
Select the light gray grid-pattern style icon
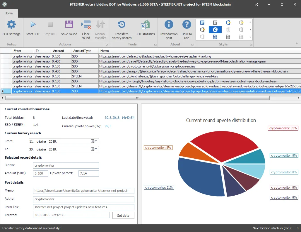pyautogui.click(x=241, y=37)
